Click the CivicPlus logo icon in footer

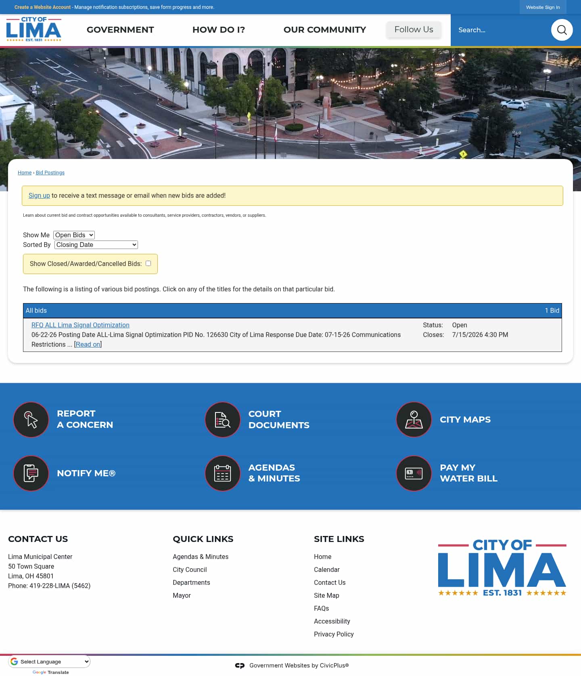click(x=240, y=666)
